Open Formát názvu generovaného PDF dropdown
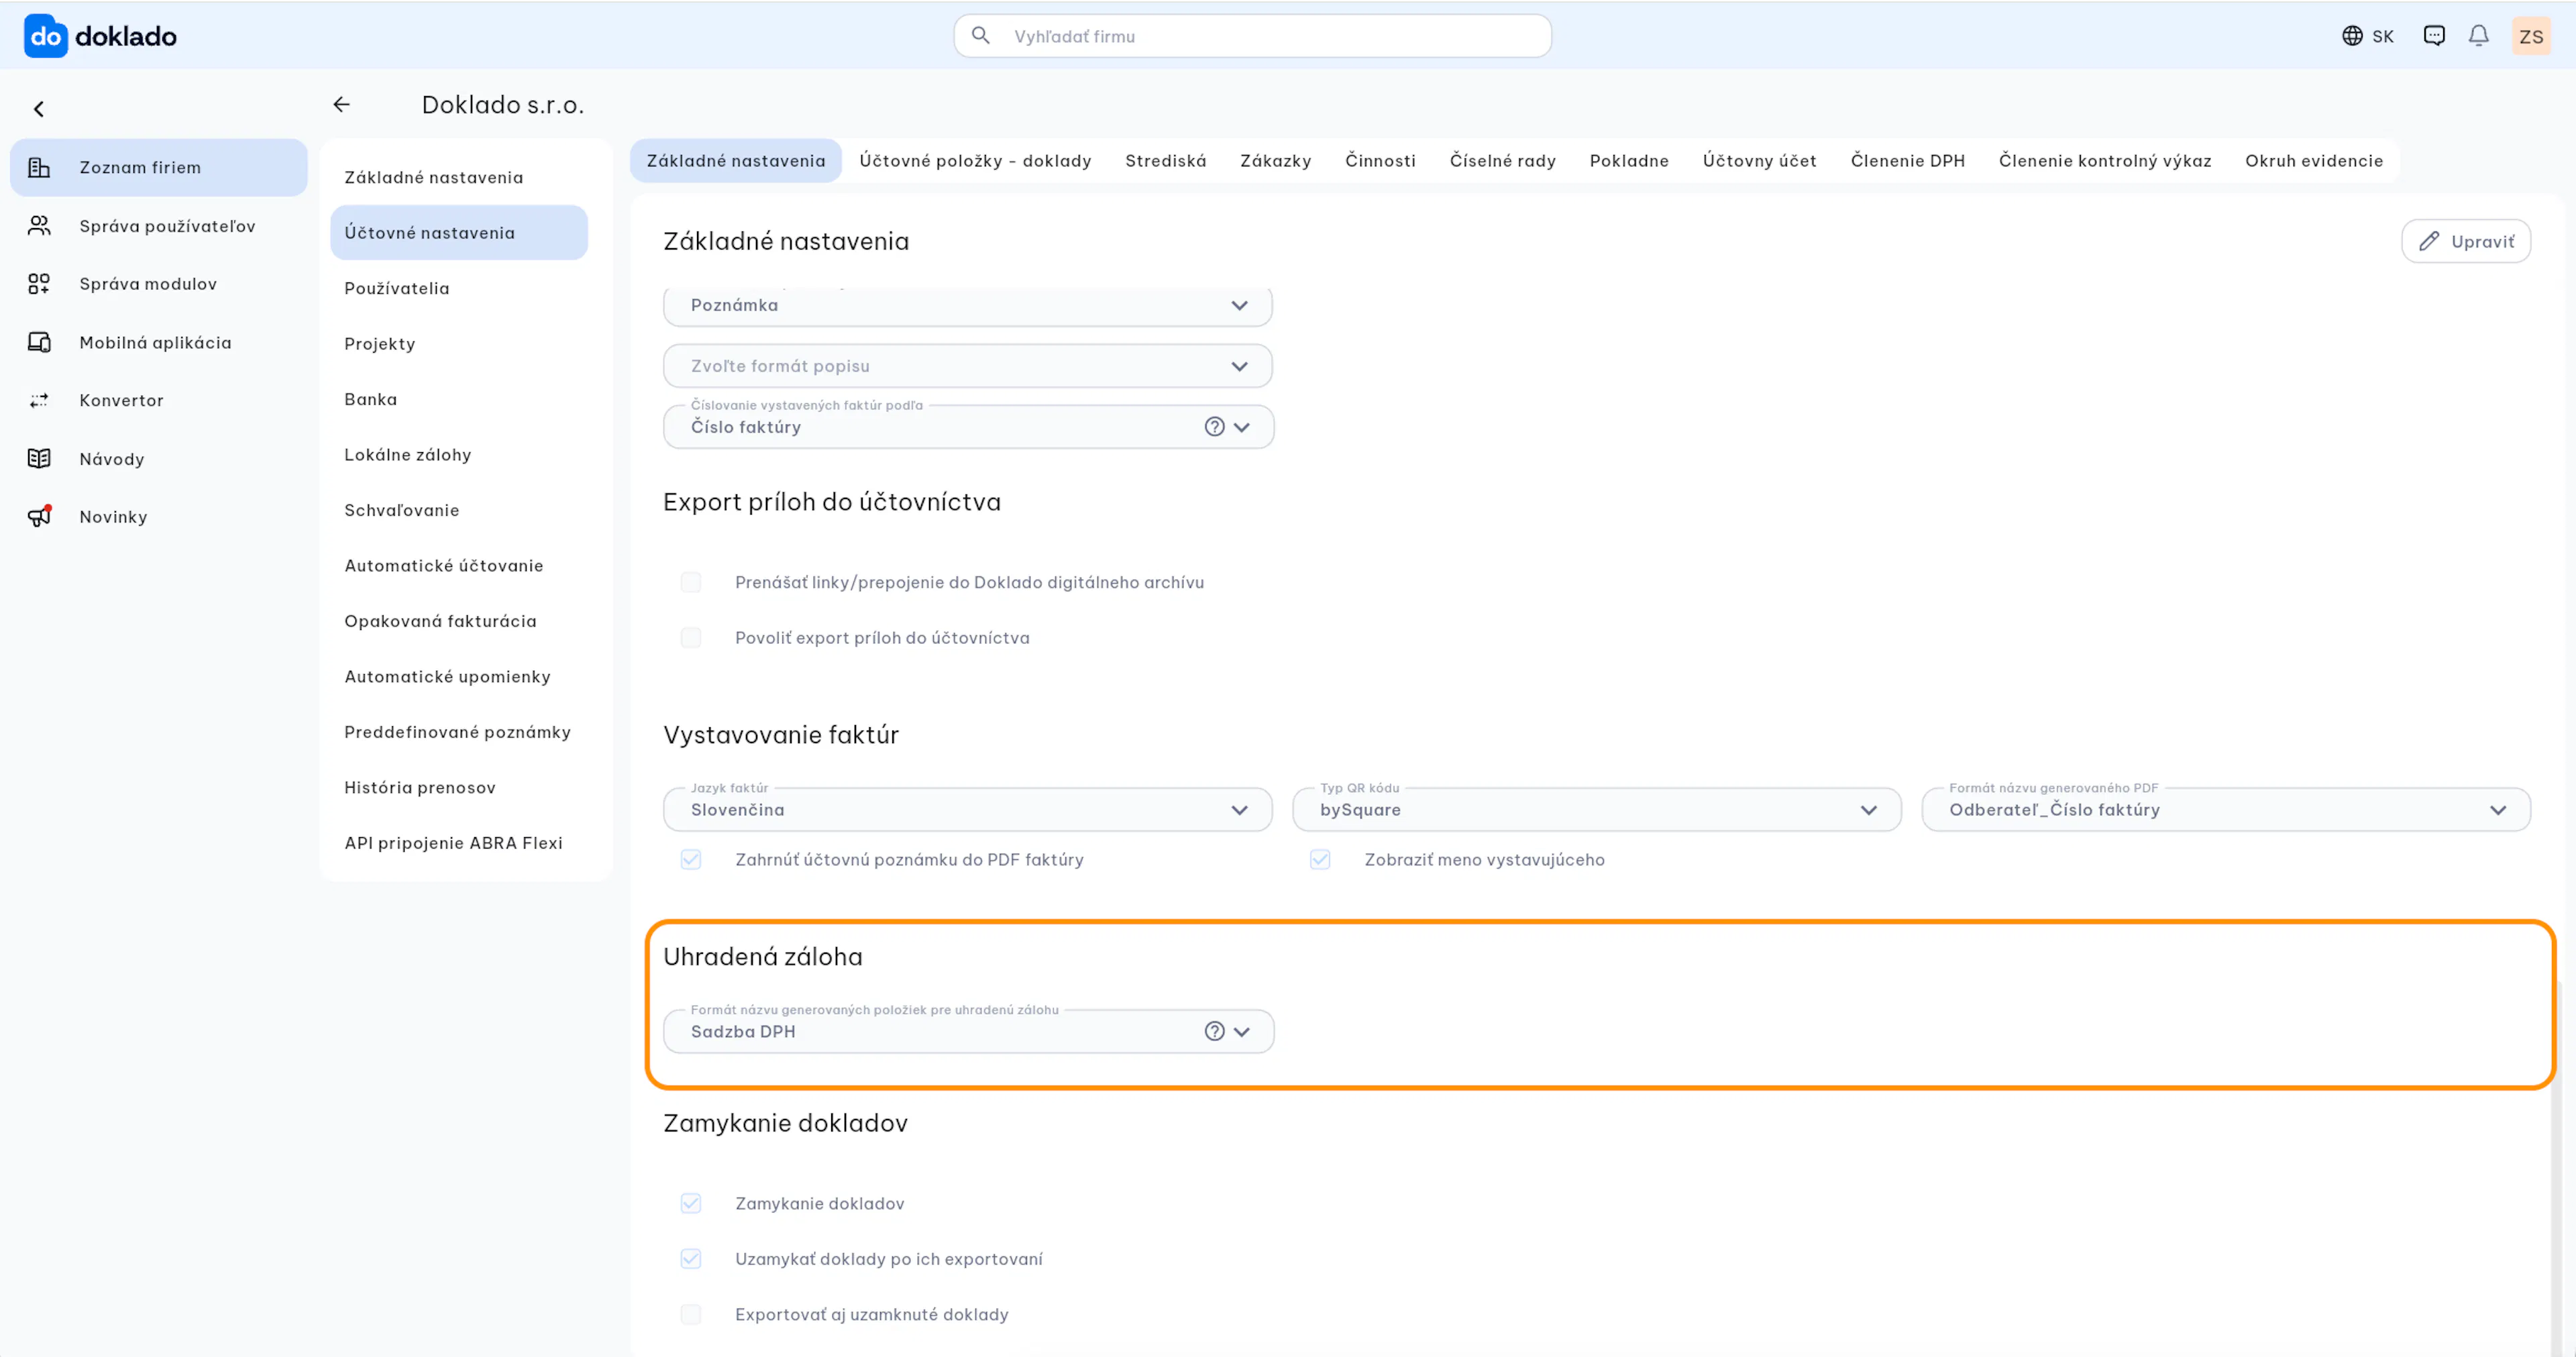 tap(2226, 810)
